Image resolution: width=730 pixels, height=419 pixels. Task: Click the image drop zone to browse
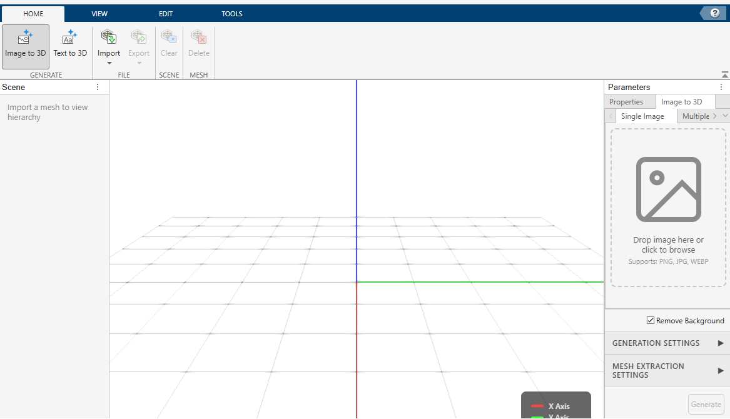668,208
